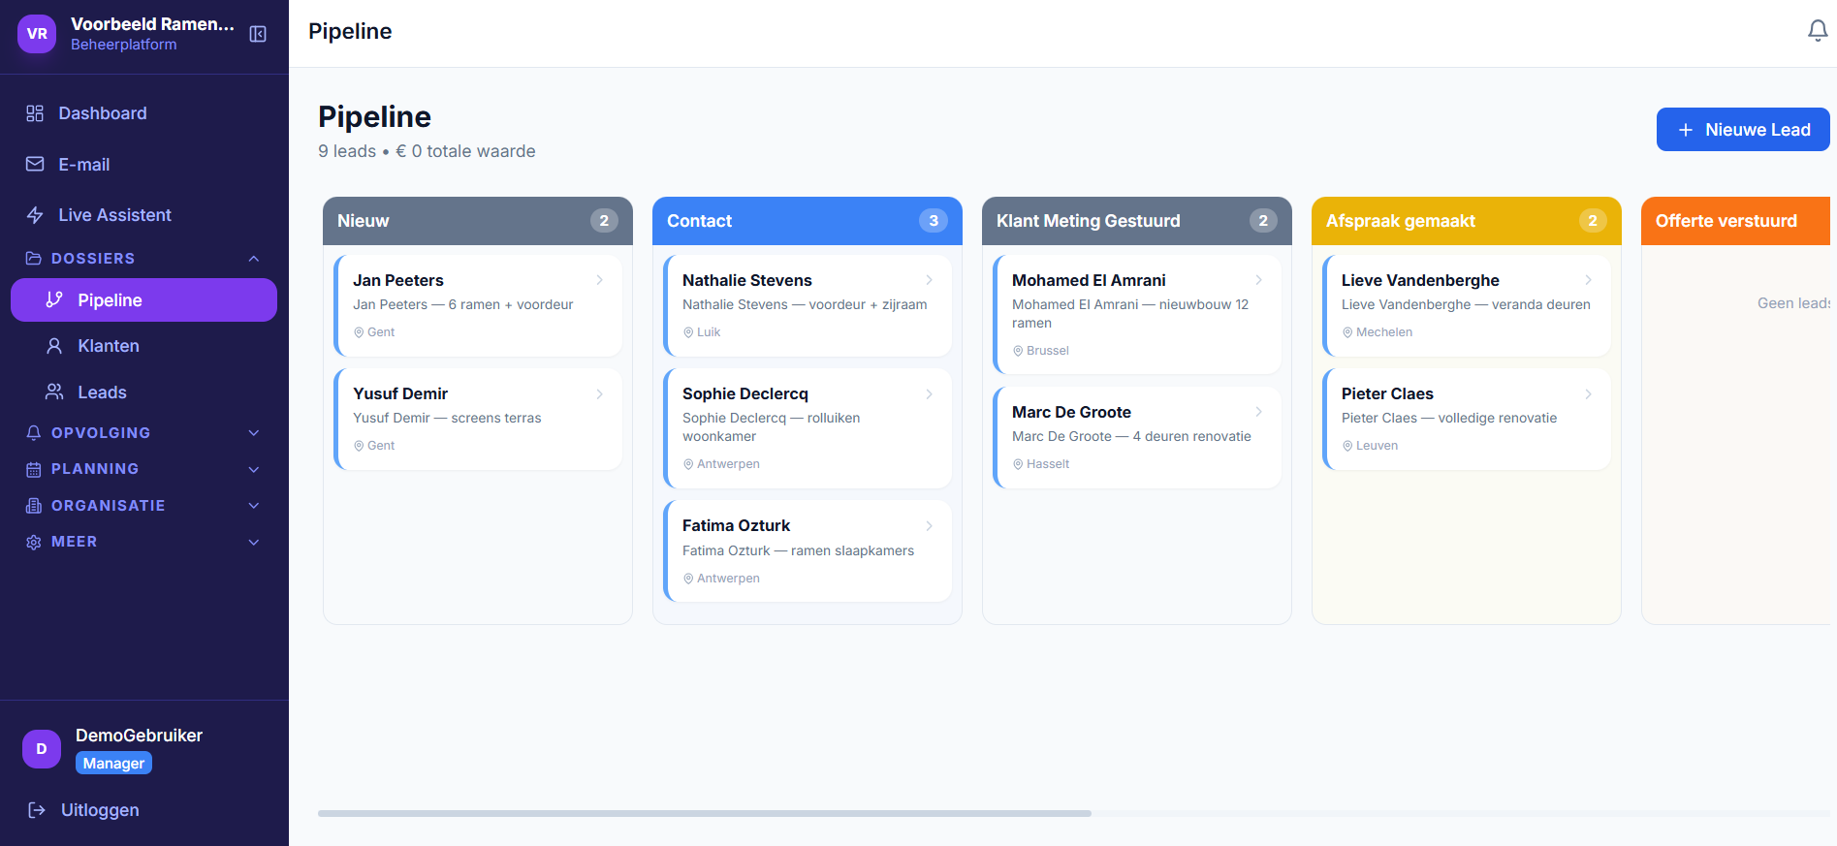Open the Yusuf Demir lead card
Viewport: 1837px width, 846px height.
478,419
